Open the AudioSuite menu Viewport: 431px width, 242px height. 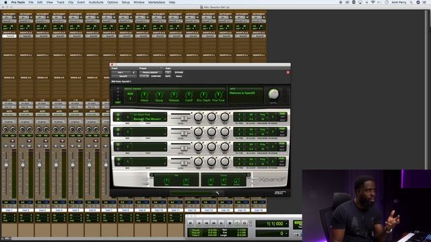tap(96, 2)
